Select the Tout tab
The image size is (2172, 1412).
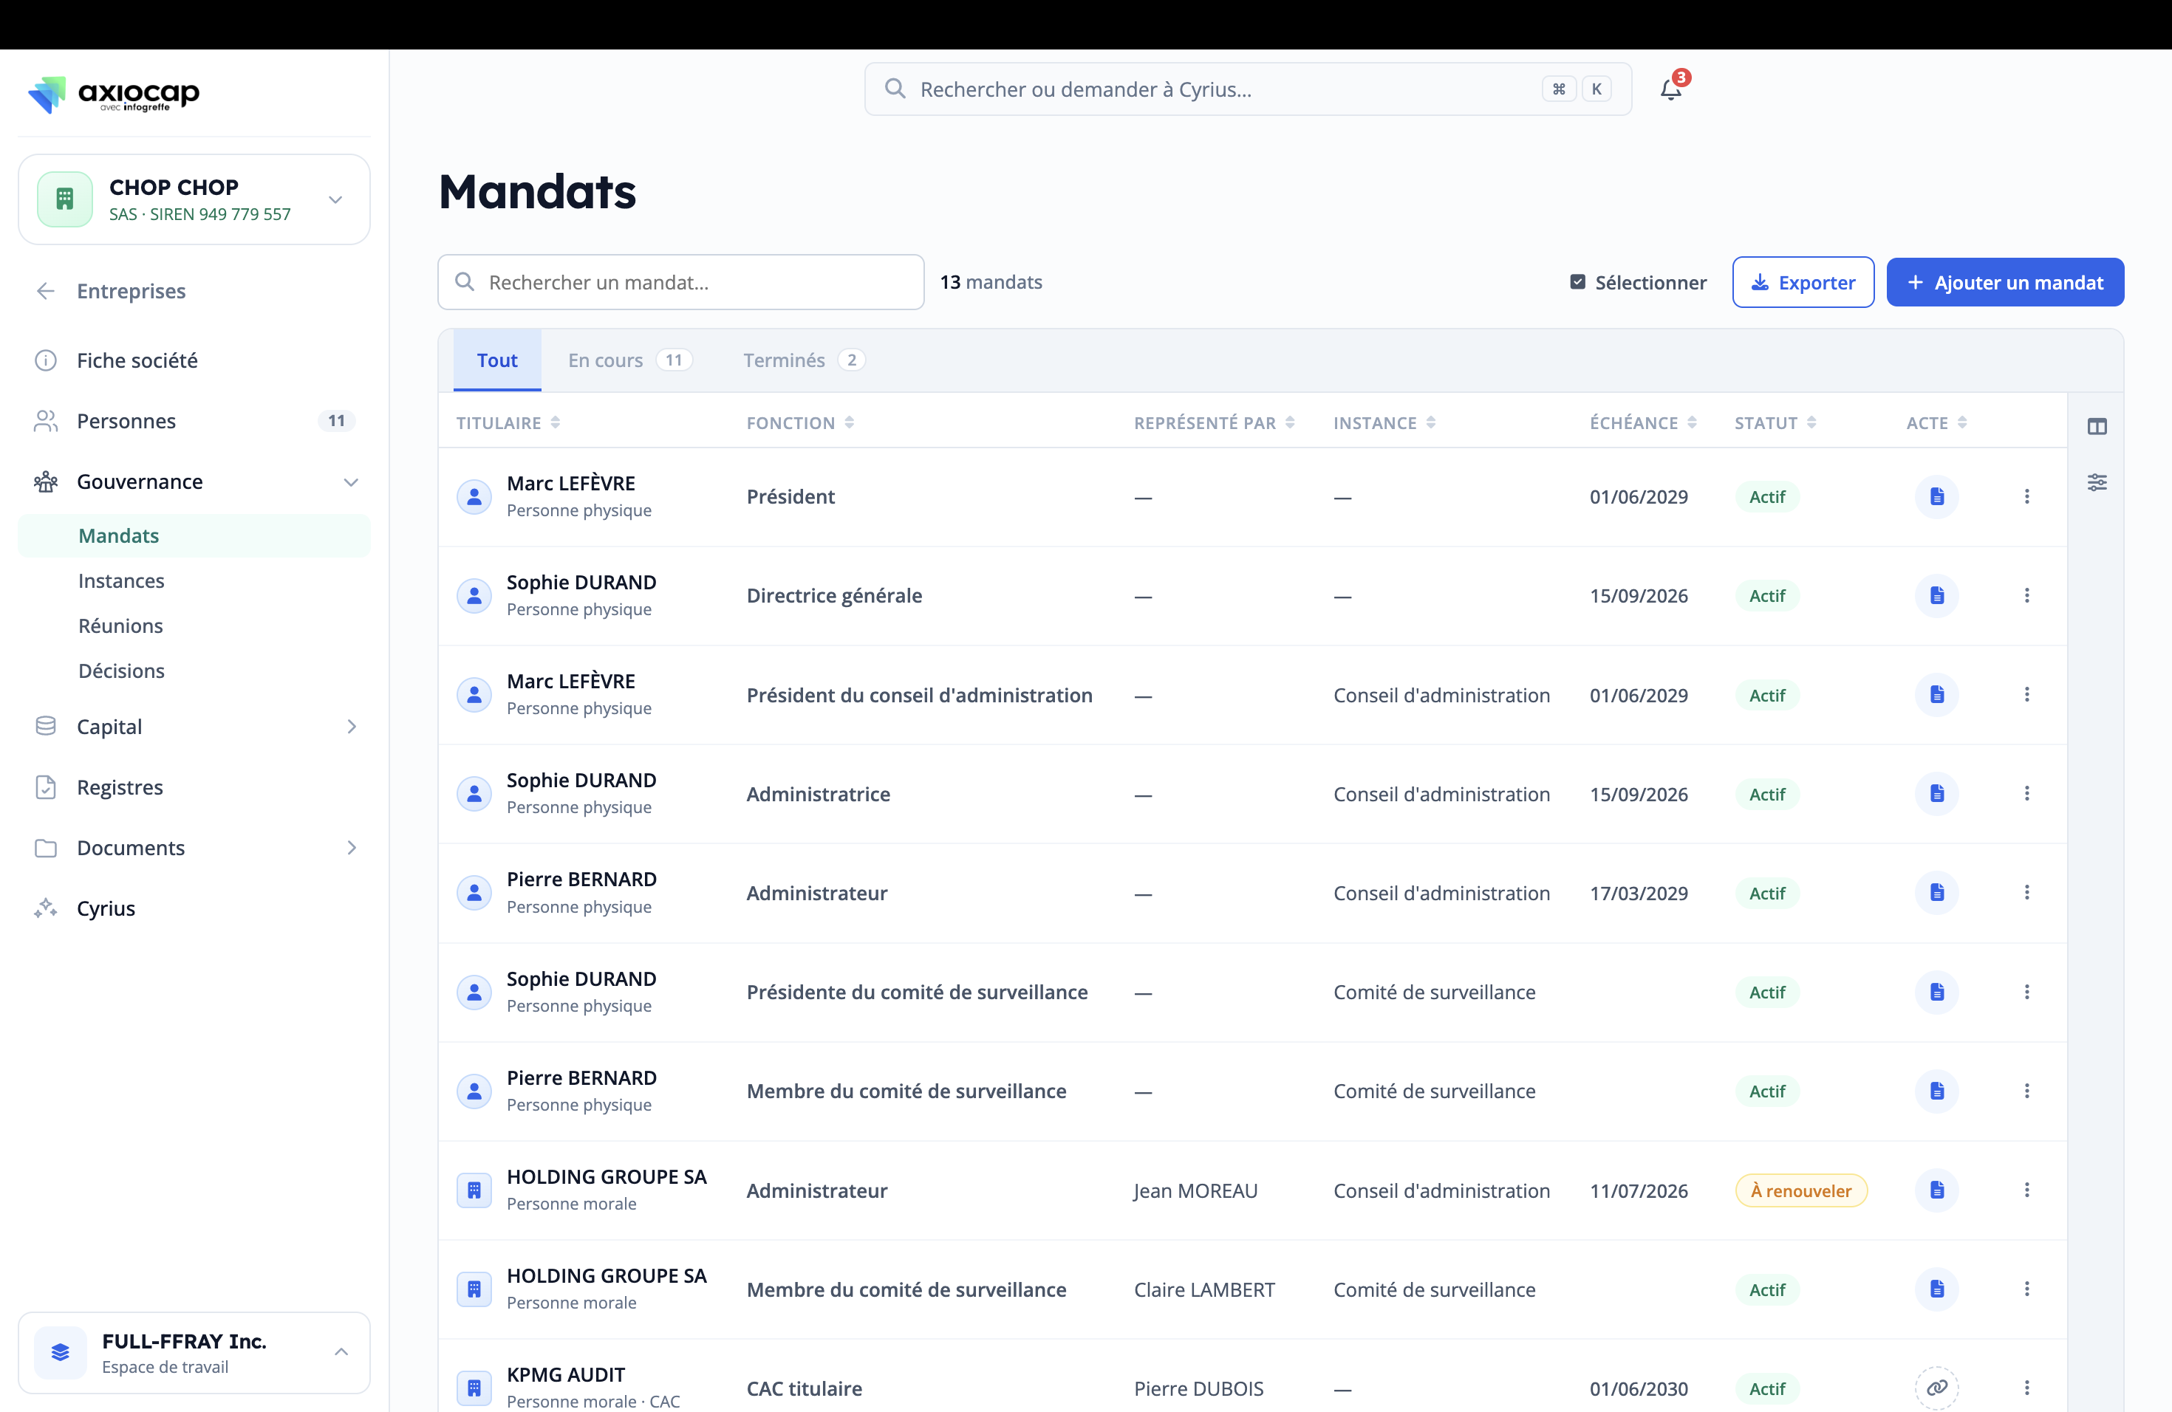497,360
